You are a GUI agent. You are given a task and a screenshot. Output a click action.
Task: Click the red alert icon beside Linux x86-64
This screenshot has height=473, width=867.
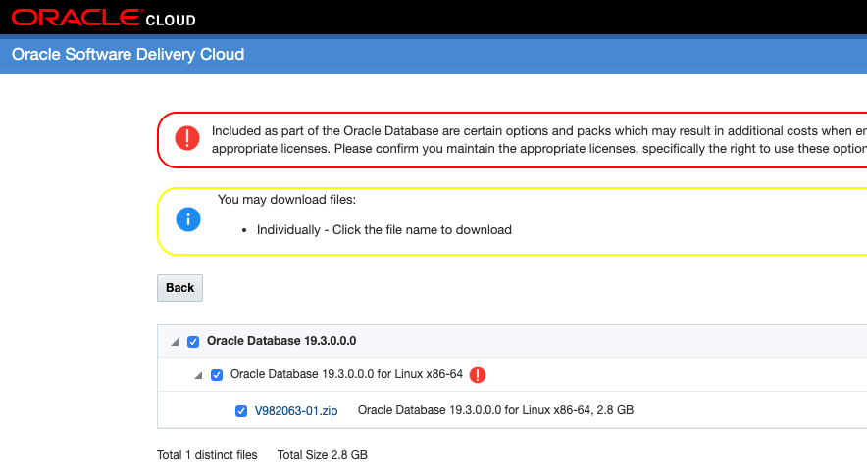click(x=478, y=375)
